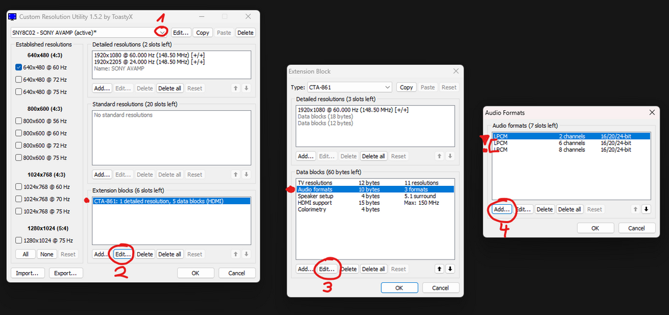Screen dimensions: 669x315
Task: Select CTA-861 extension block entry
Action: point(171,201)
